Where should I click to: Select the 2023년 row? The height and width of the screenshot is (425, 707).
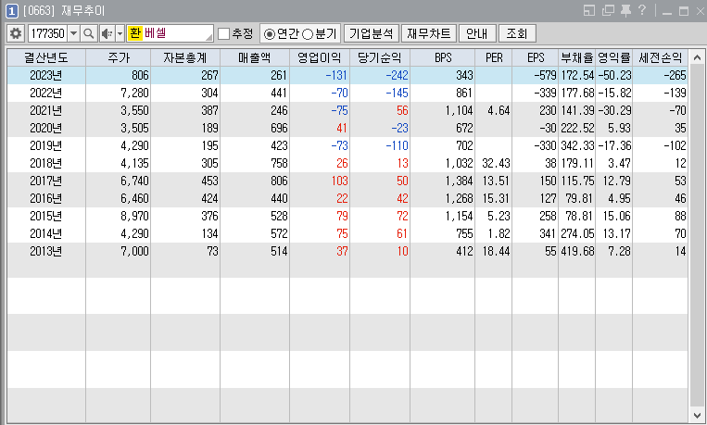pyautogui.click(x=347, y=75)
